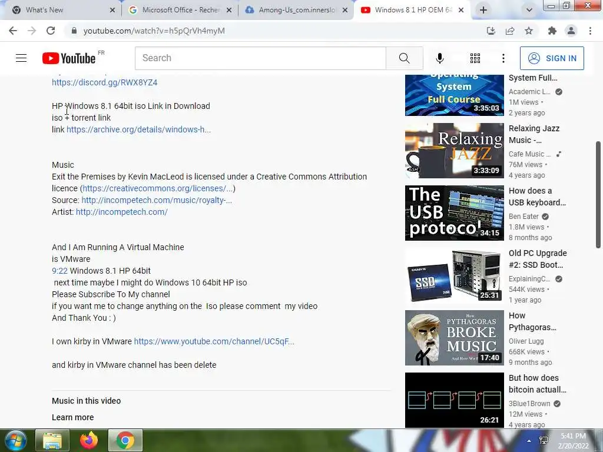This screenshot has width=603, height=452.
Task: Open the Chrome profile avatar
Action: click(571, 31)
